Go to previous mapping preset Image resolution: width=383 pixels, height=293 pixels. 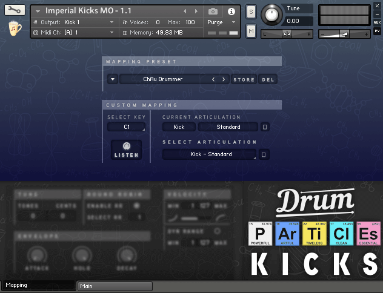(213, 79)
